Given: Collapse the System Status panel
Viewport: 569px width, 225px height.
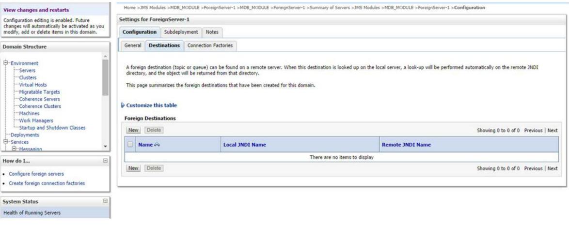Looking at the screenshot, I should pos(105,201).
